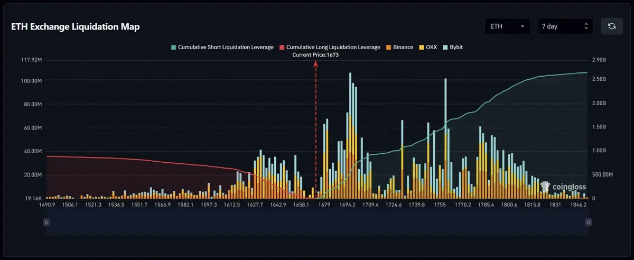The width and height of the screenshot is (634, 260).
Task: Click the 1521.3 price axis label
Action: [x=93, y=205]
